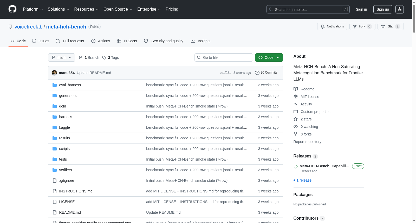Open the 20 Commits history link
The image size is (416, 223).
(x=266, y=73)
